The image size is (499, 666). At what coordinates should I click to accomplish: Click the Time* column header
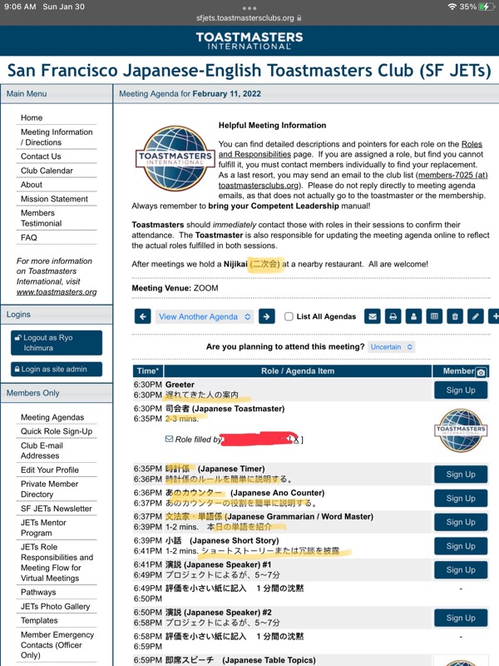pyautogui.click(x=148, y=370)
